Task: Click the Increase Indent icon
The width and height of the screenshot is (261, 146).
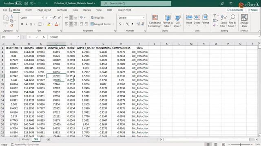Action: tap(86, 24)
